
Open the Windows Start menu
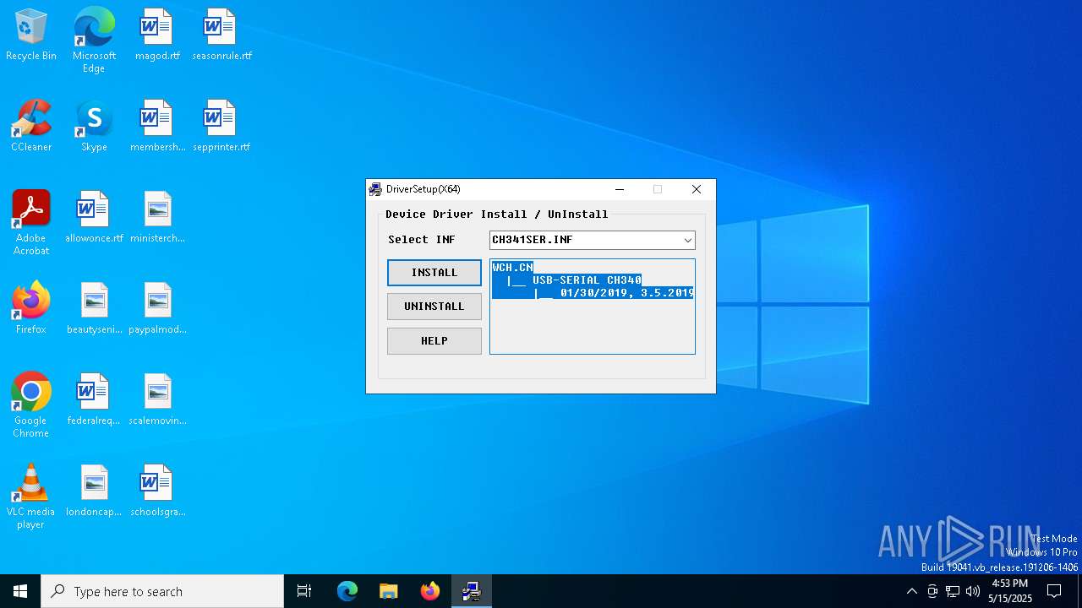click(20, 591)
